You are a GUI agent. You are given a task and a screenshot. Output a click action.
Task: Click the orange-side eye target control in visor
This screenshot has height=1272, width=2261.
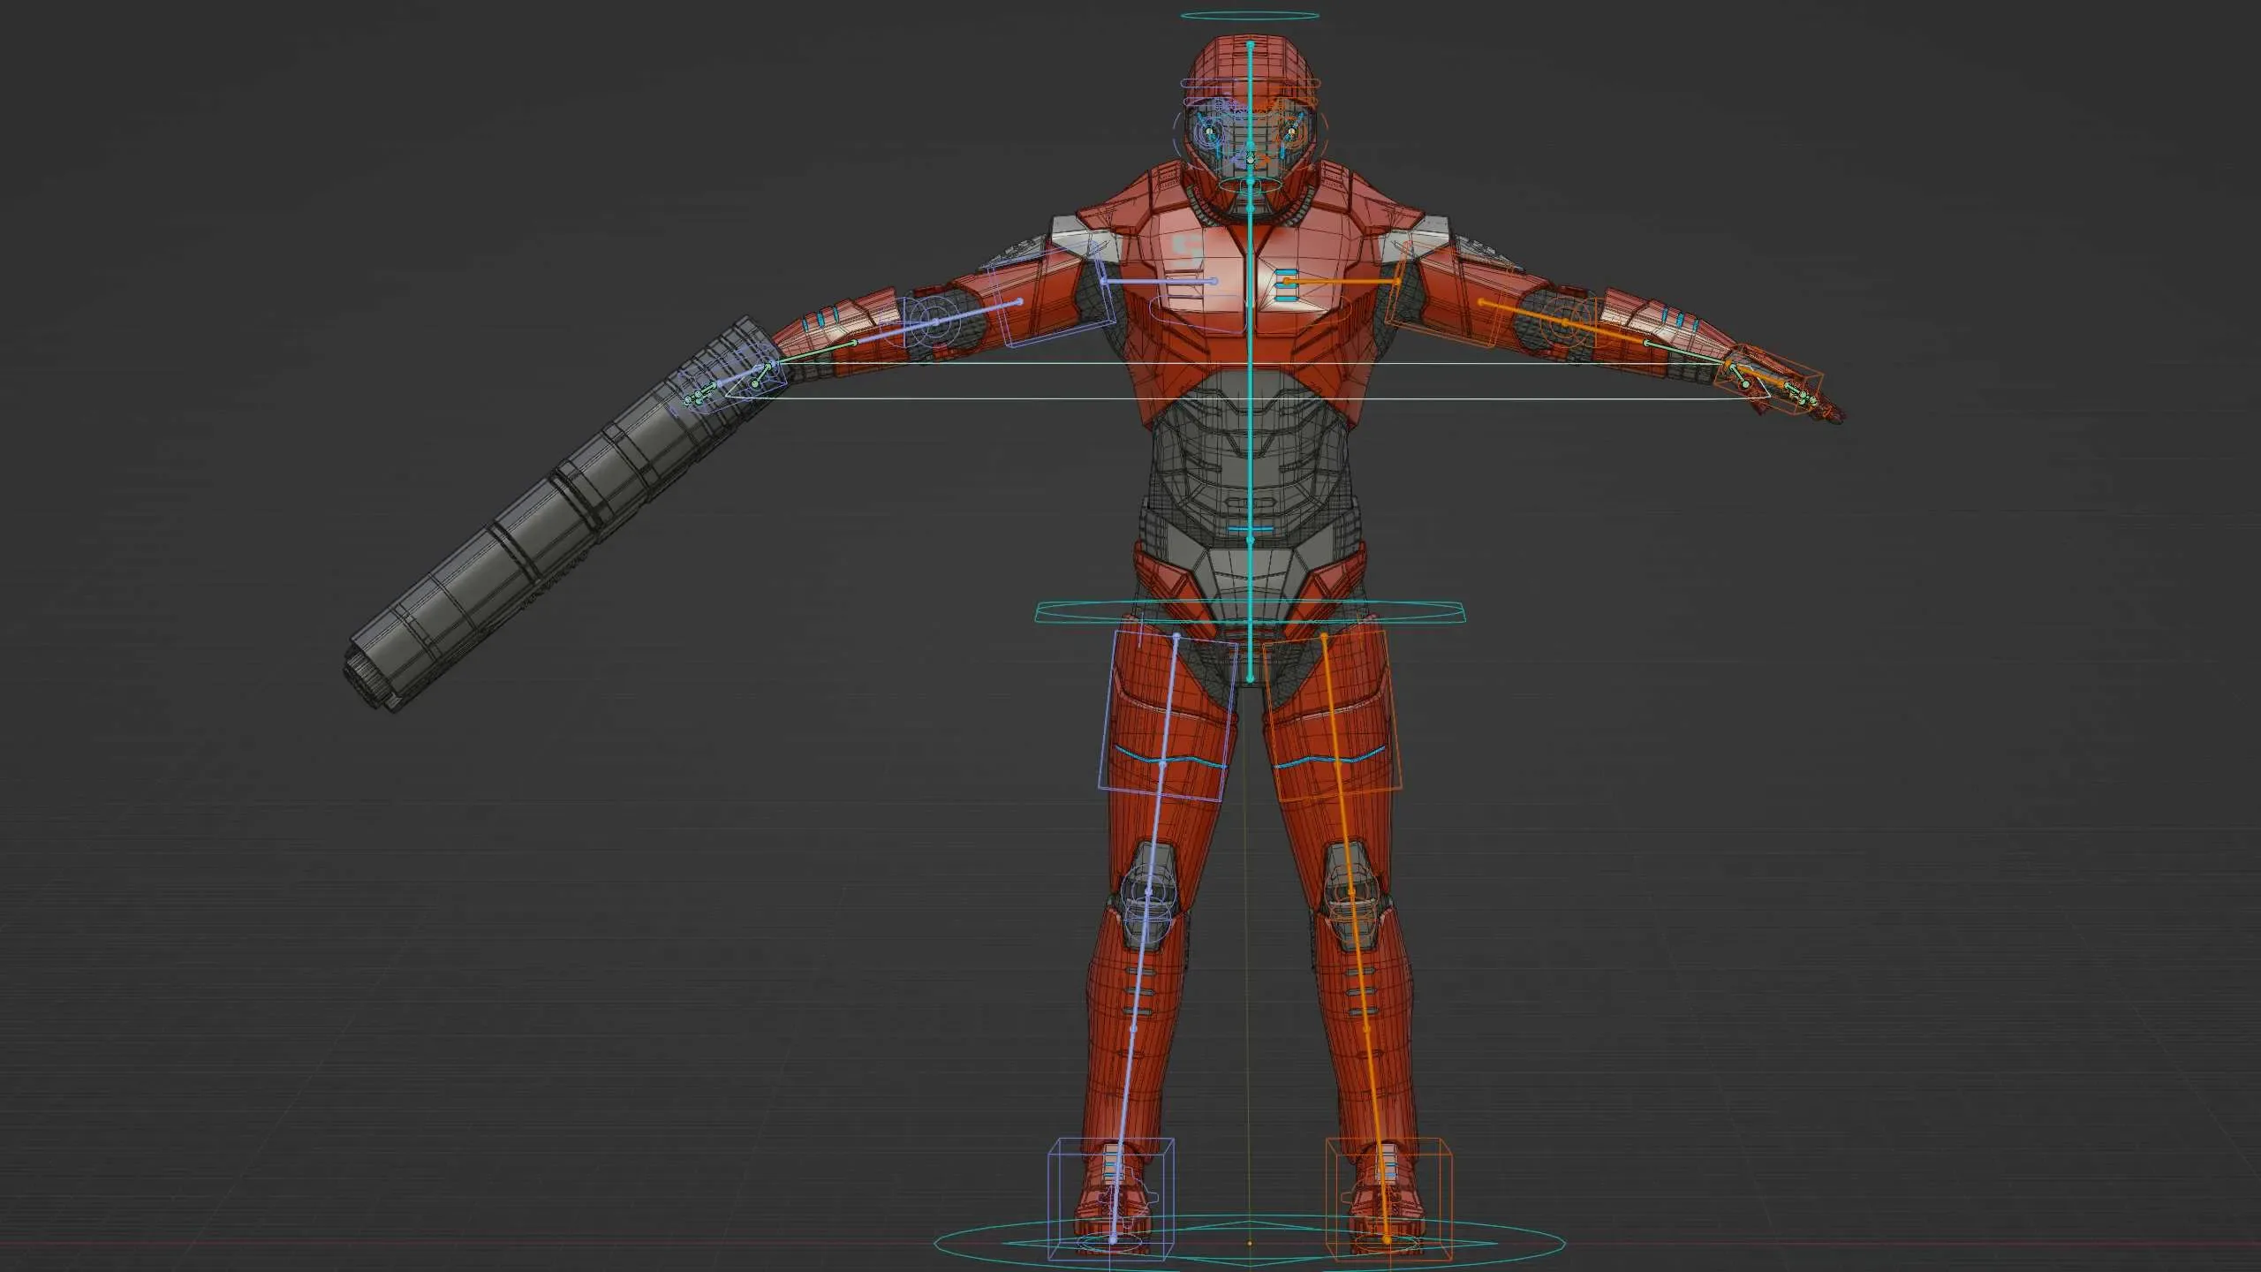point(1290,132)
